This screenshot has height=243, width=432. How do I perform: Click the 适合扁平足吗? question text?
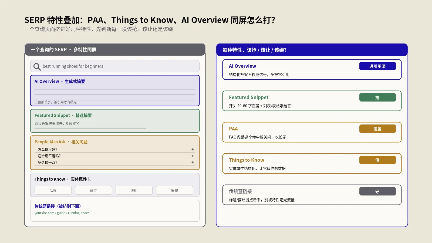point(49,156)
